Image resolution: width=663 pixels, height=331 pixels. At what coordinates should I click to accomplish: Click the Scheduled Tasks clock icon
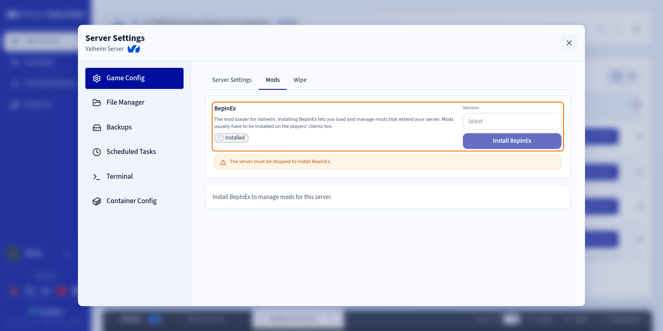pos(97,152)
